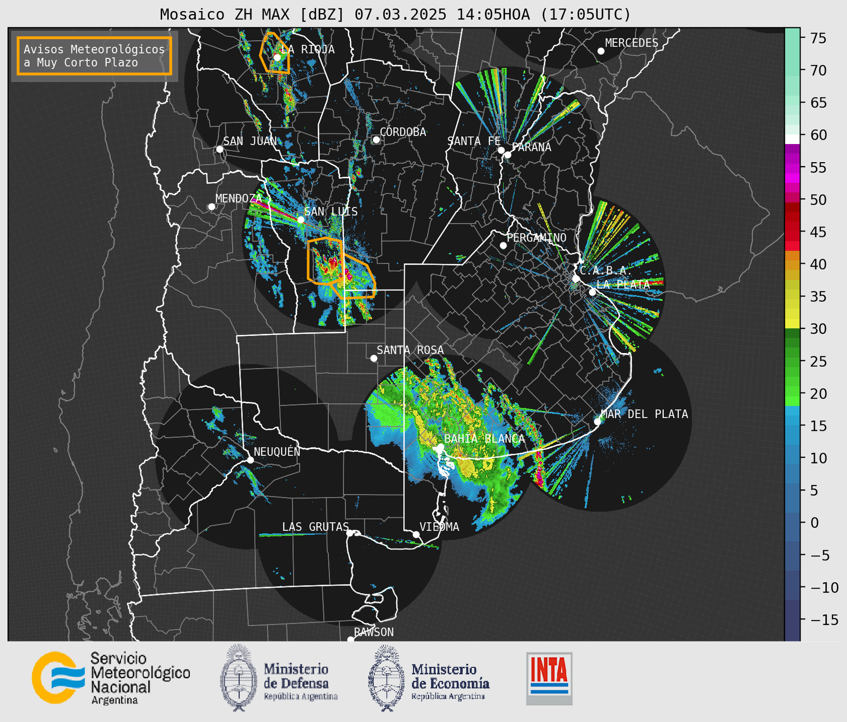Select the CÓRDOBA city marker
847x722 pixels.
click(376, 140)
